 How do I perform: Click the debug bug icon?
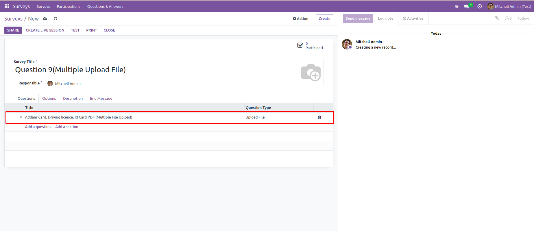click(457, 6)
